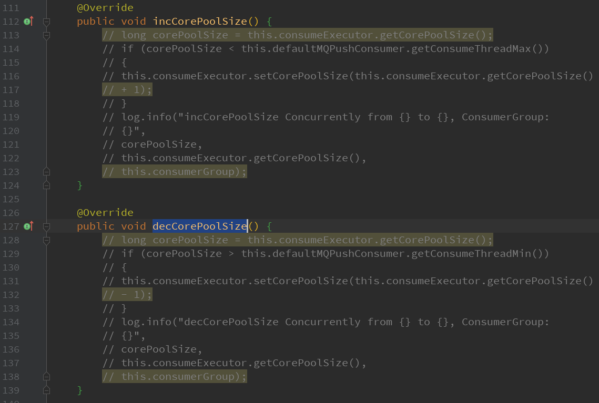Collapse the incCorePoolSize method fold marker
Viewport: 599px width, 403px height.
point(47,22)
